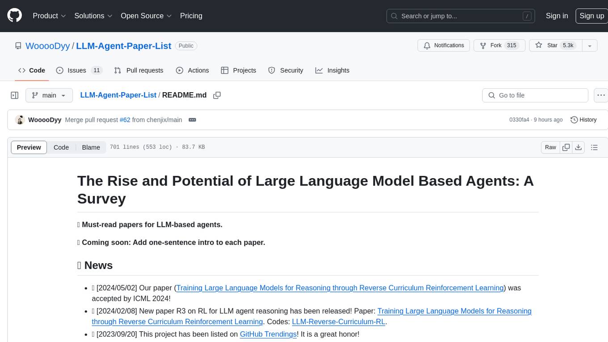
Task: Open the WooooDyy commit author link
Action: [x=45, y=120]
